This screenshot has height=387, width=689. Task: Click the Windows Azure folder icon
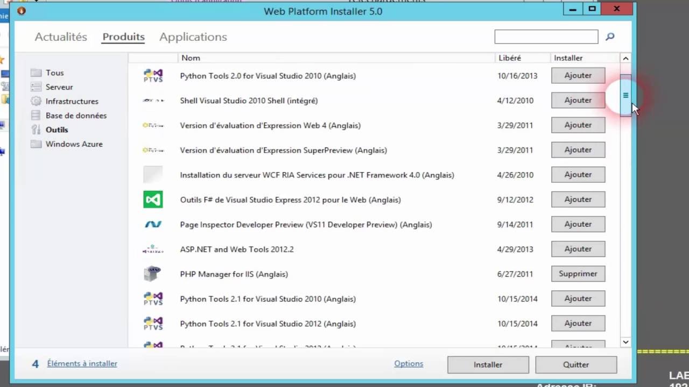(x=36, y=144)
